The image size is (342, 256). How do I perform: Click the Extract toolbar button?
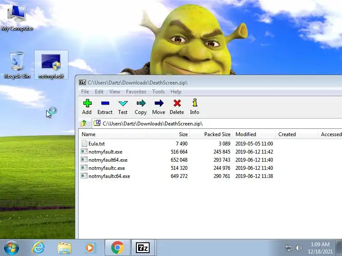[105, 107]
